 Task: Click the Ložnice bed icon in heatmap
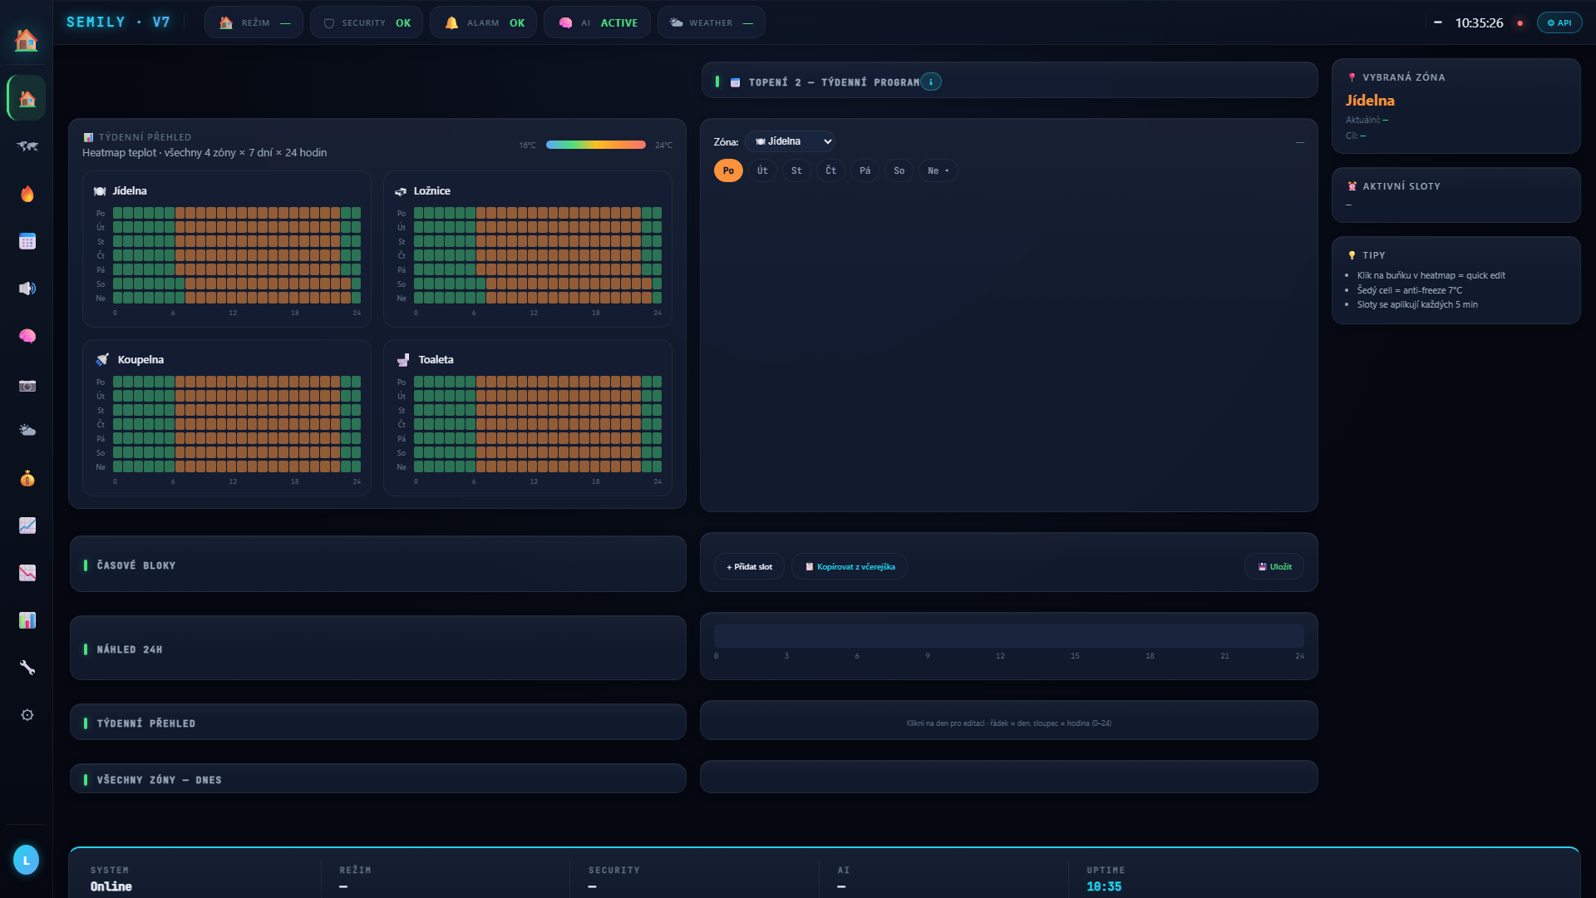[x=401, y=191]
